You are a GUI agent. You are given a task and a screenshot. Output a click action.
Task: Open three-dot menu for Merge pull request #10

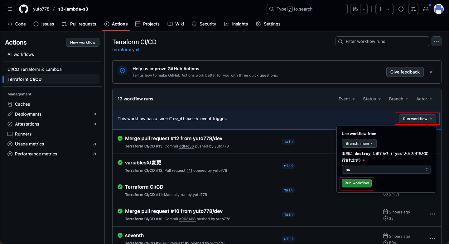click(432, 214)
